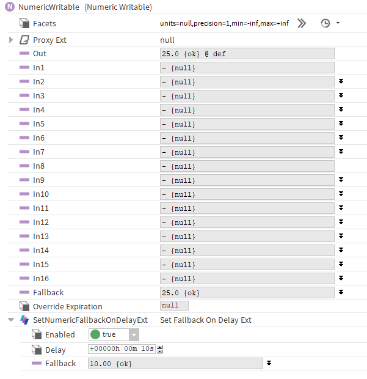Image resolution: width=367 pixels, height=379 pixels.
Task: Click the In10 value field
Action: pos(247,194)
